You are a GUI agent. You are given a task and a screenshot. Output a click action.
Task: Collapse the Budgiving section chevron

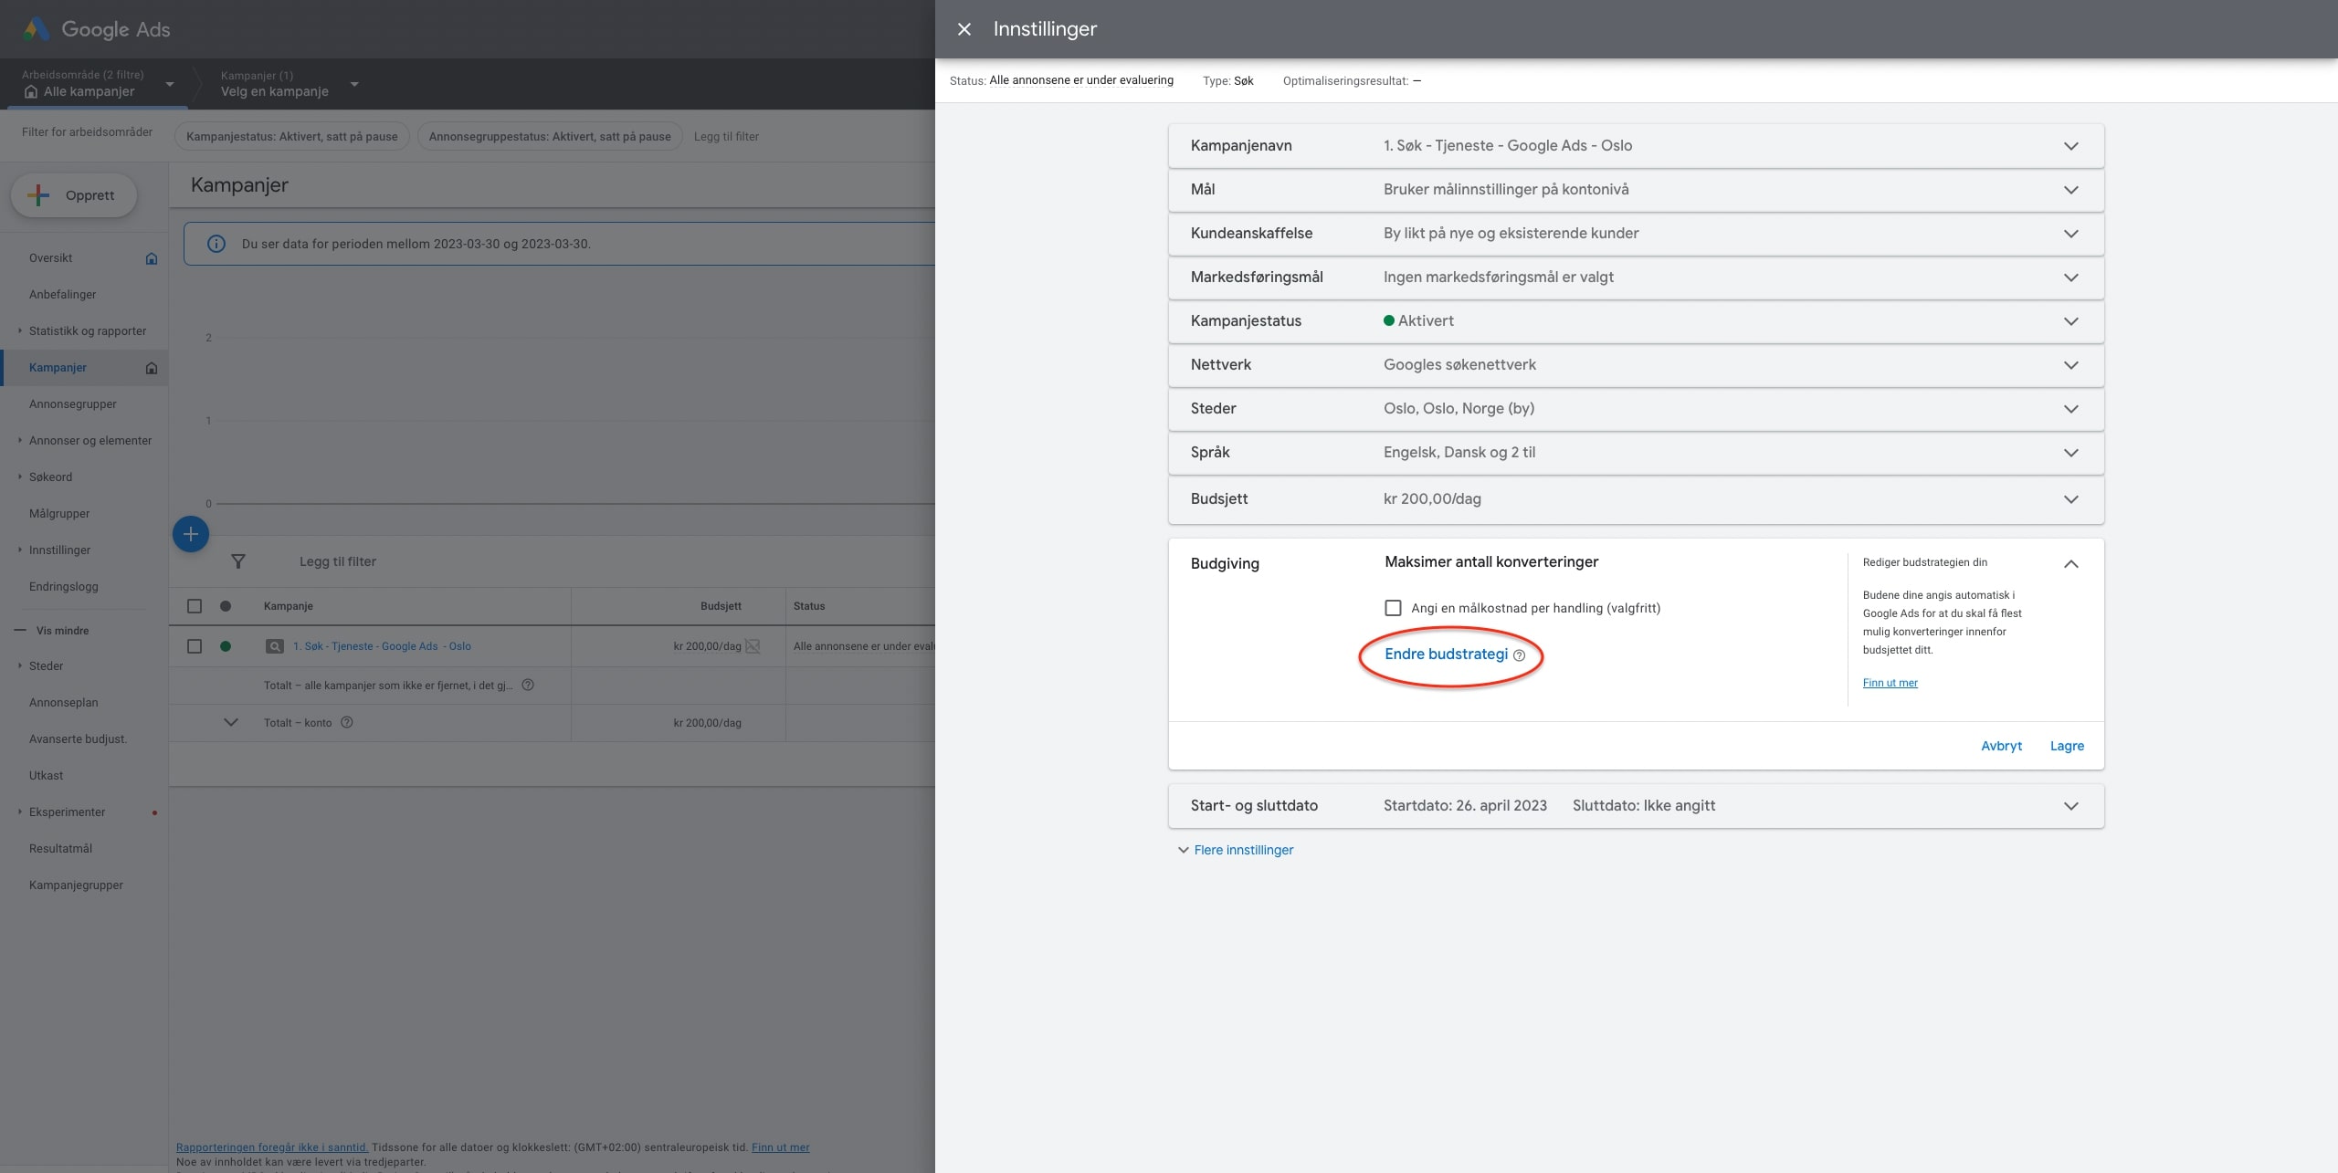2070,564
